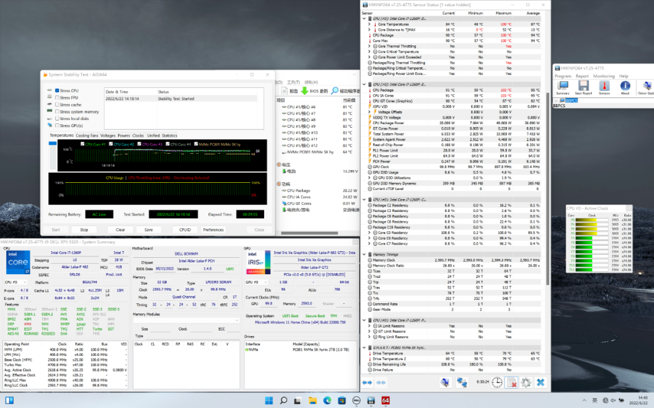Check the Stress system memory option

click(x=58, y=111)
